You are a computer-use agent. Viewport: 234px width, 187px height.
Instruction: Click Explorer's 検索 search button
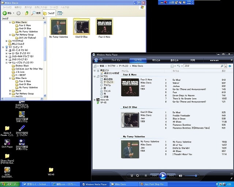[x=36, y=13]
